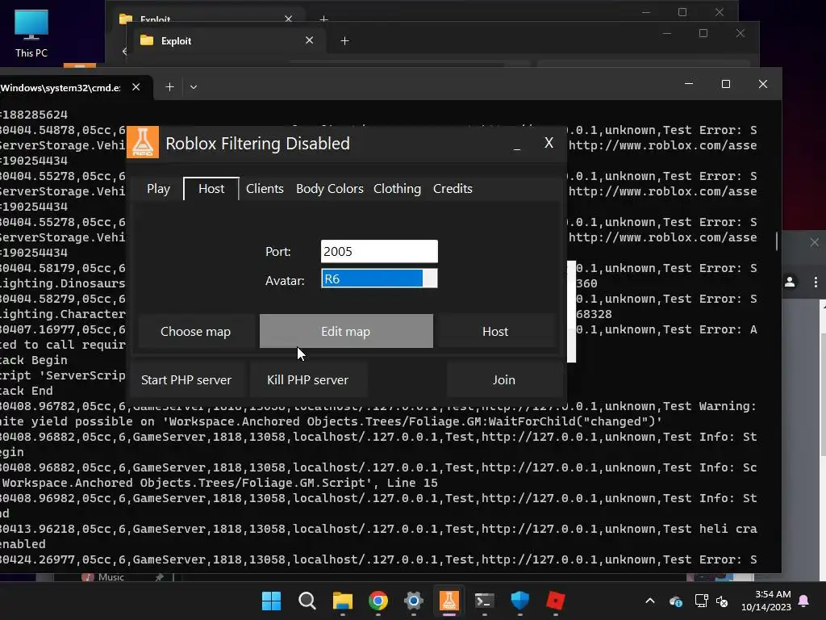The height and width of the screenshot is (620, 826).
Task: Open notification bell in taskbar
Action: pyautogui.click(x=804, y=601)
